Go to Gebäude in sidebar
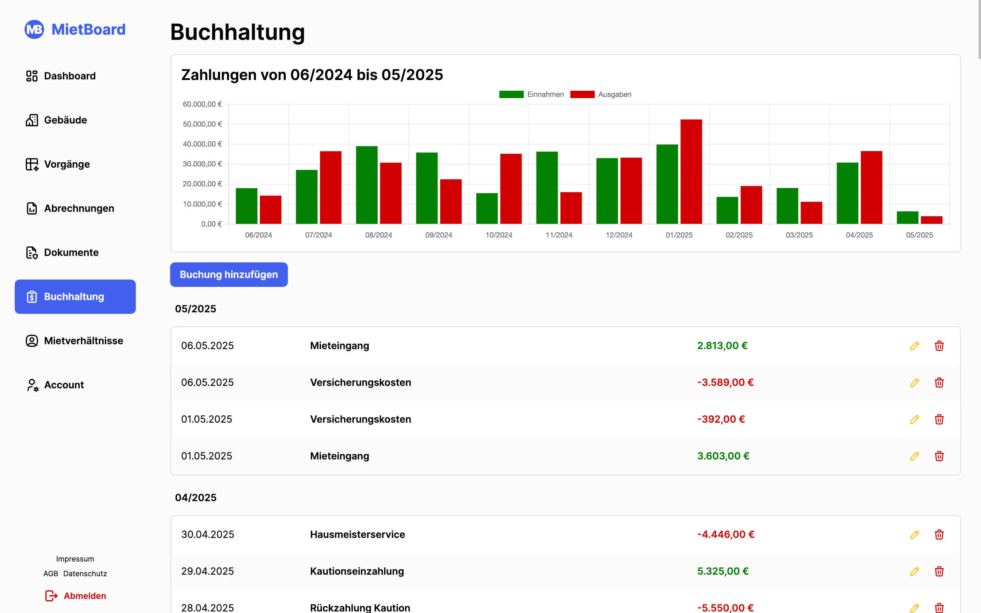 (x=65, y=120)
